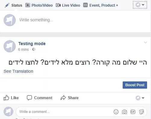Open the globe privacy icon on post
The height and width of the screenshot is (119, 151).
(34, 49)
